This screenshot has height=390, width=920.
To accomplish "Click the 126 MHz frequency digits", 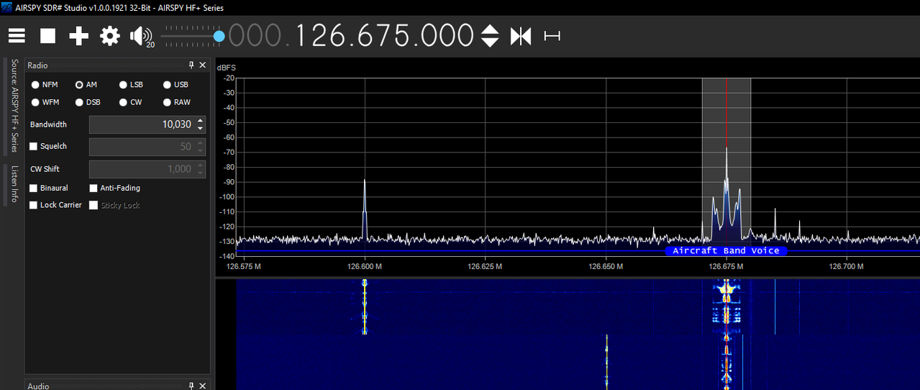I will click(322, 35).
